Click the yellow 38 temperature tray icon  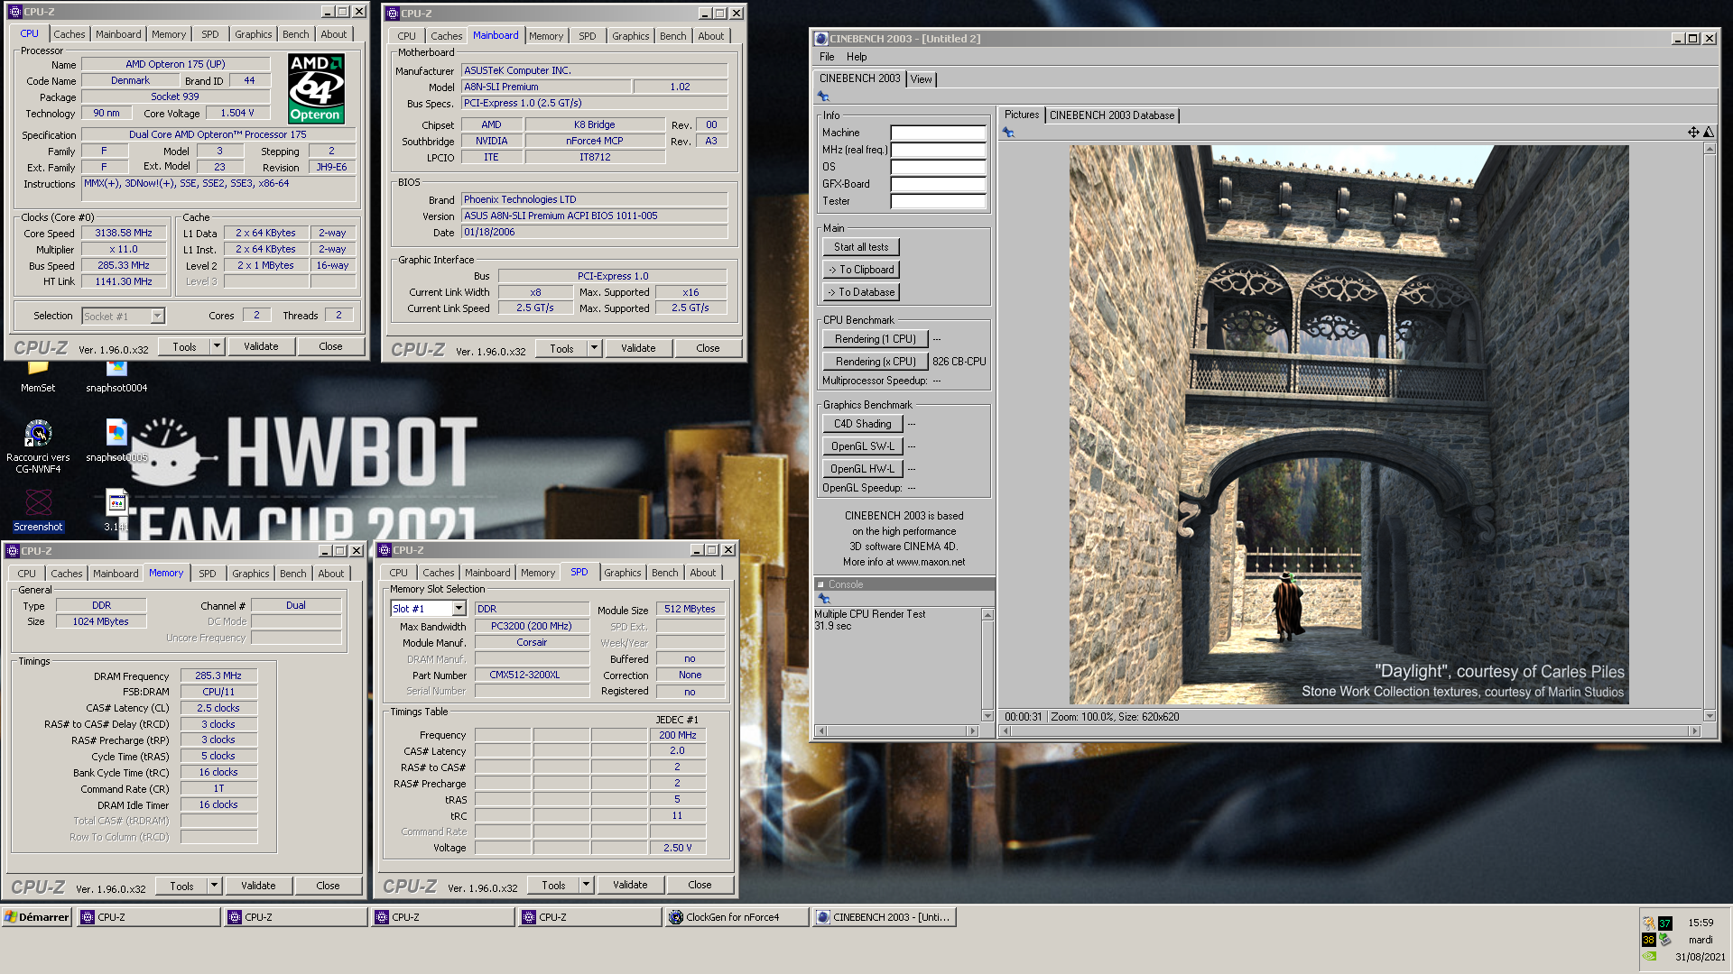[1648, 940]
